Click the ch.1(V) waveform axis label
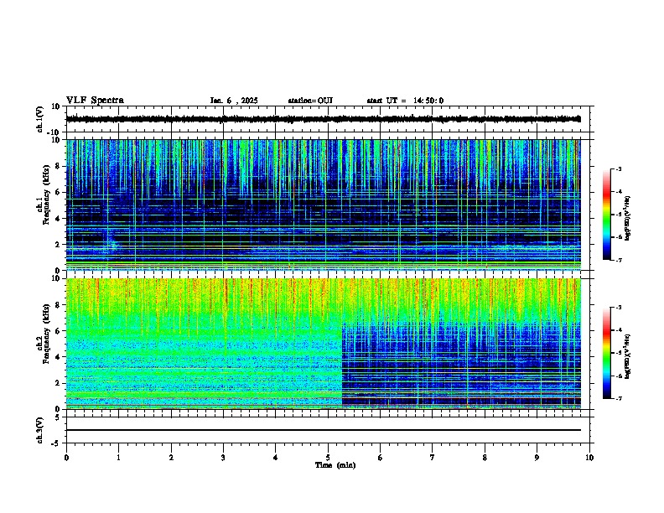This screenshot has width=664, height=513. [40, 119]
